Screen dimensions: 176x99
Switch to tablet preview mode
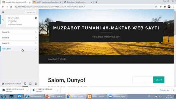click(31, 84)
